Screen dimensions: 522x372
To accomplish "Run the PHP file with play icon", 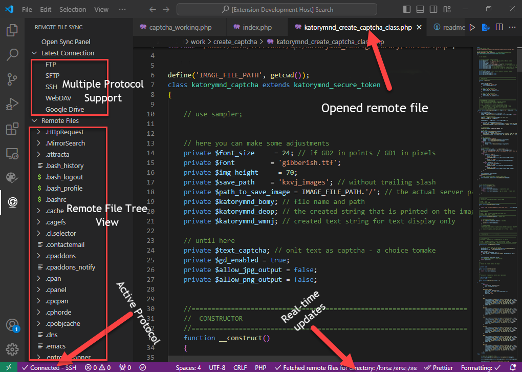I will 472,27.
